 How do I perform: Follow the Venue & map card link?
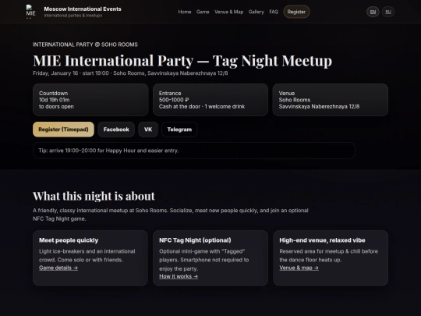tap(299, 268)
